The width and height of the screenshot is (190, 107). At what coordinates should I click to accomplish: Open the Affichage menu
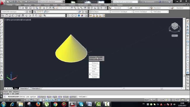28,5
